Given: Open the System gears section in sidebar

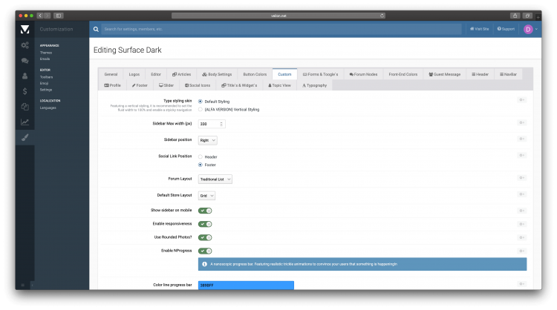Looking at the screenshot, I should pyautogui.click(x=25, y=45).
